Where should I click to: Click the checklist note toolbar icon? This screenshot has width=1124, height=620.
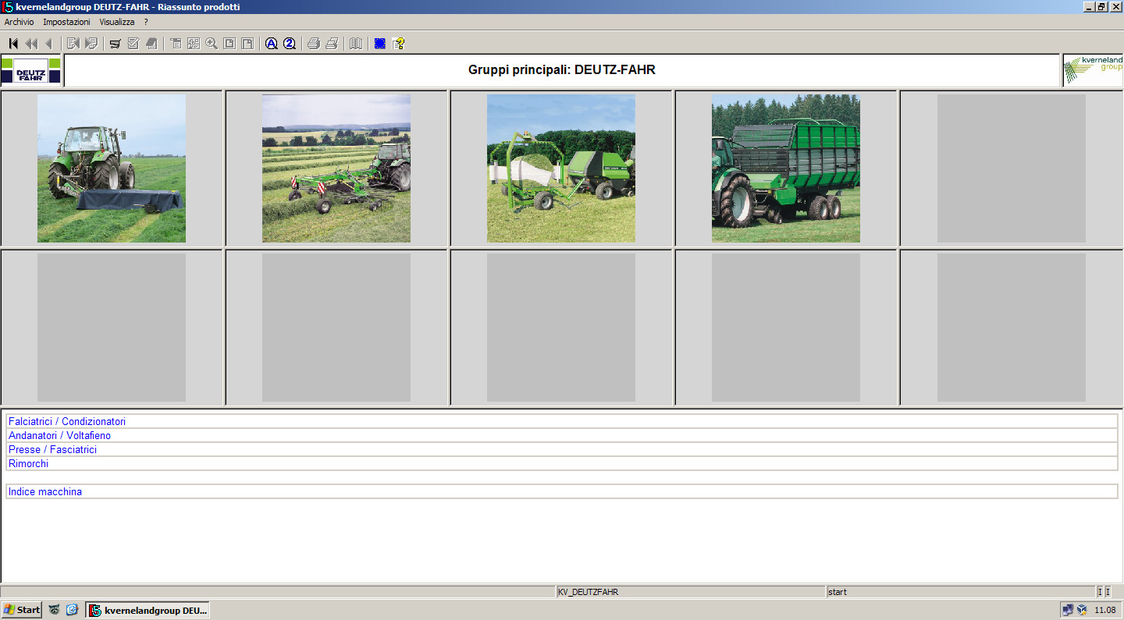click(133, 44)
